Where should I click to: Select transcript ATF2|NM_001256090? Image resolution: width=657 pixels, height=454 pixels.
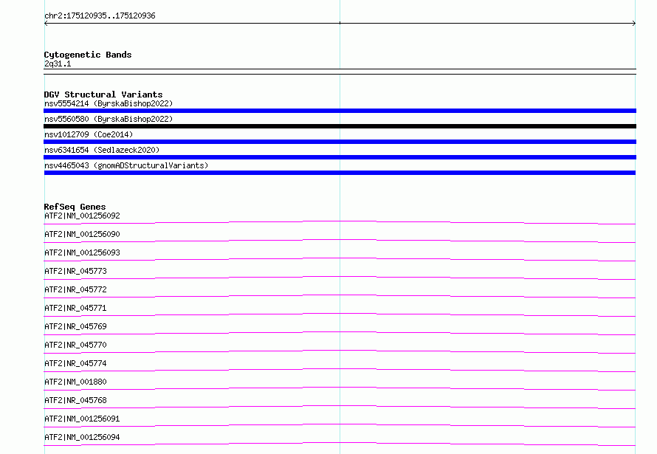[82, 234]
